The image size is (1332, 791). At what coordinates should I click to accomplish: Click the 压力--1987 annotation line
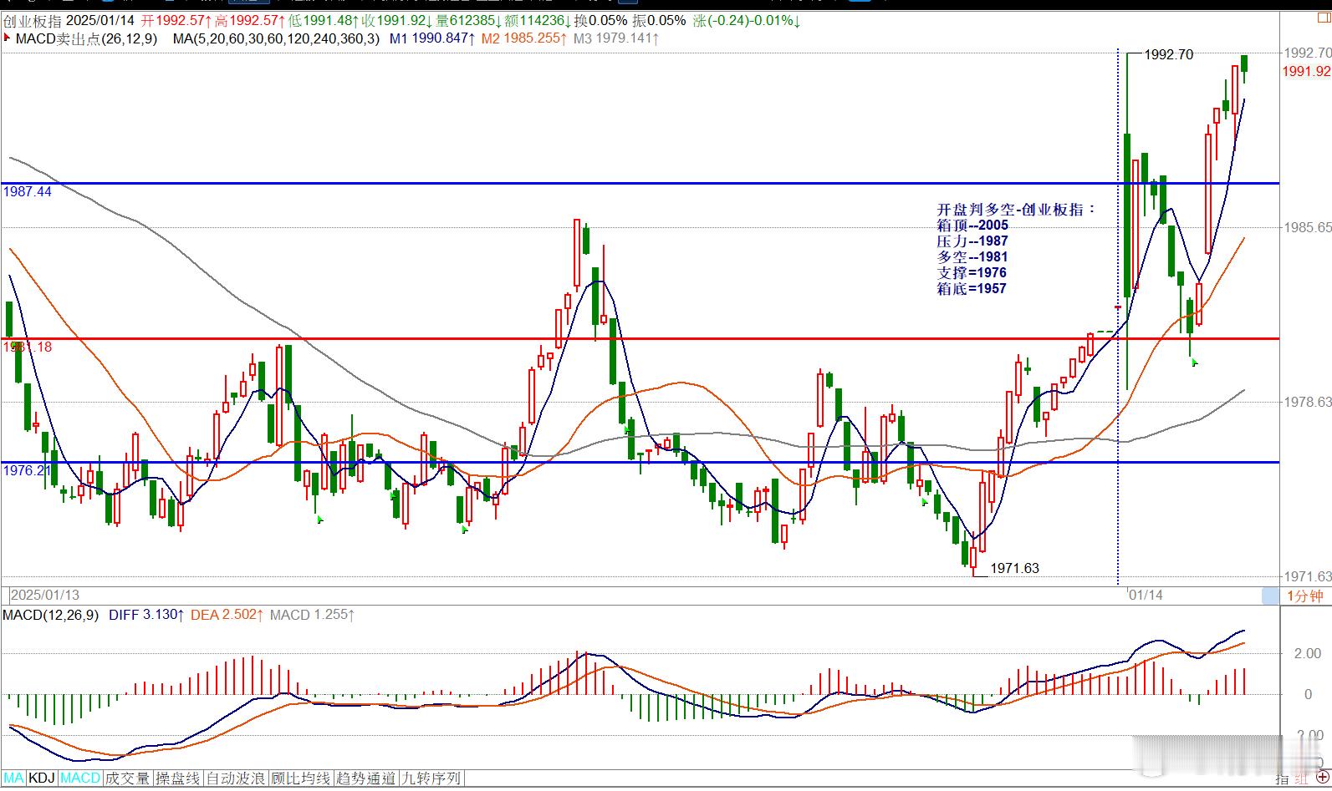pyautogui.click(x=972, y=241)
